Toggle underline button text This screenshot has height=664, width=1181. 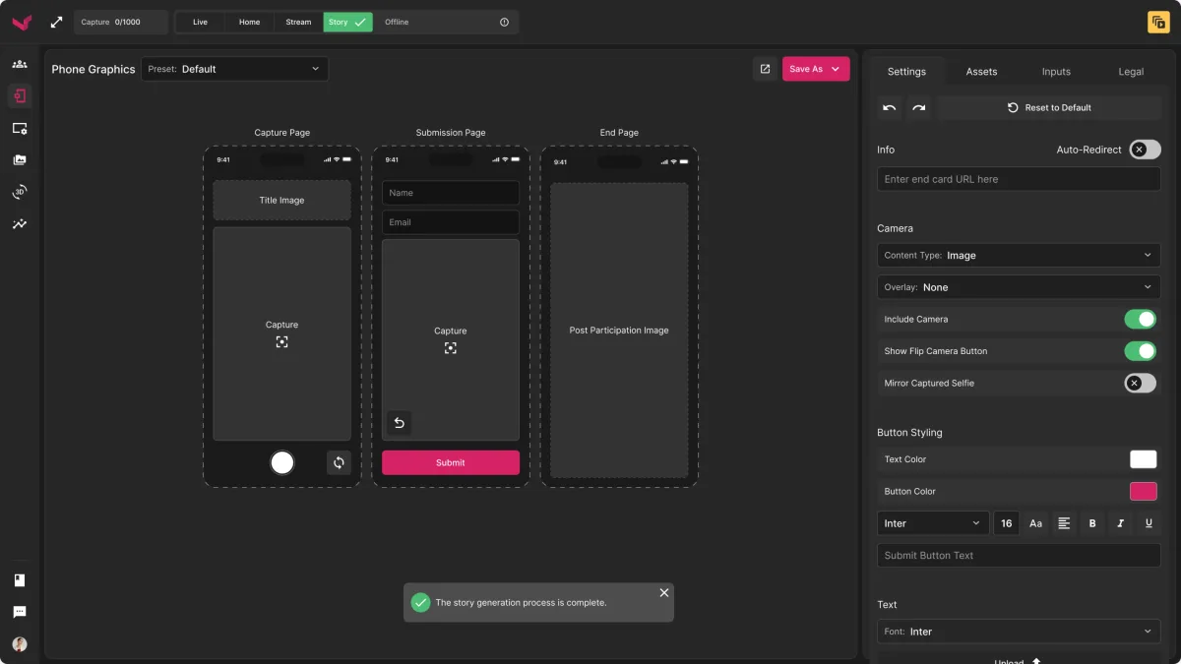click(1149, 523)
